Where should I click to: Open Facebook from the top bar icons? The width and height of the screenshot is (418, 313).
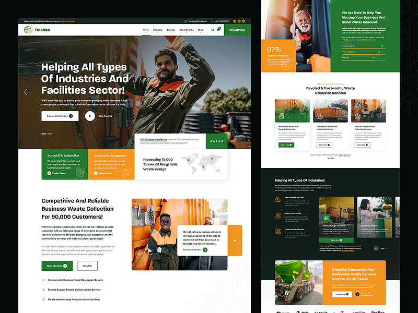pos(235,22)
